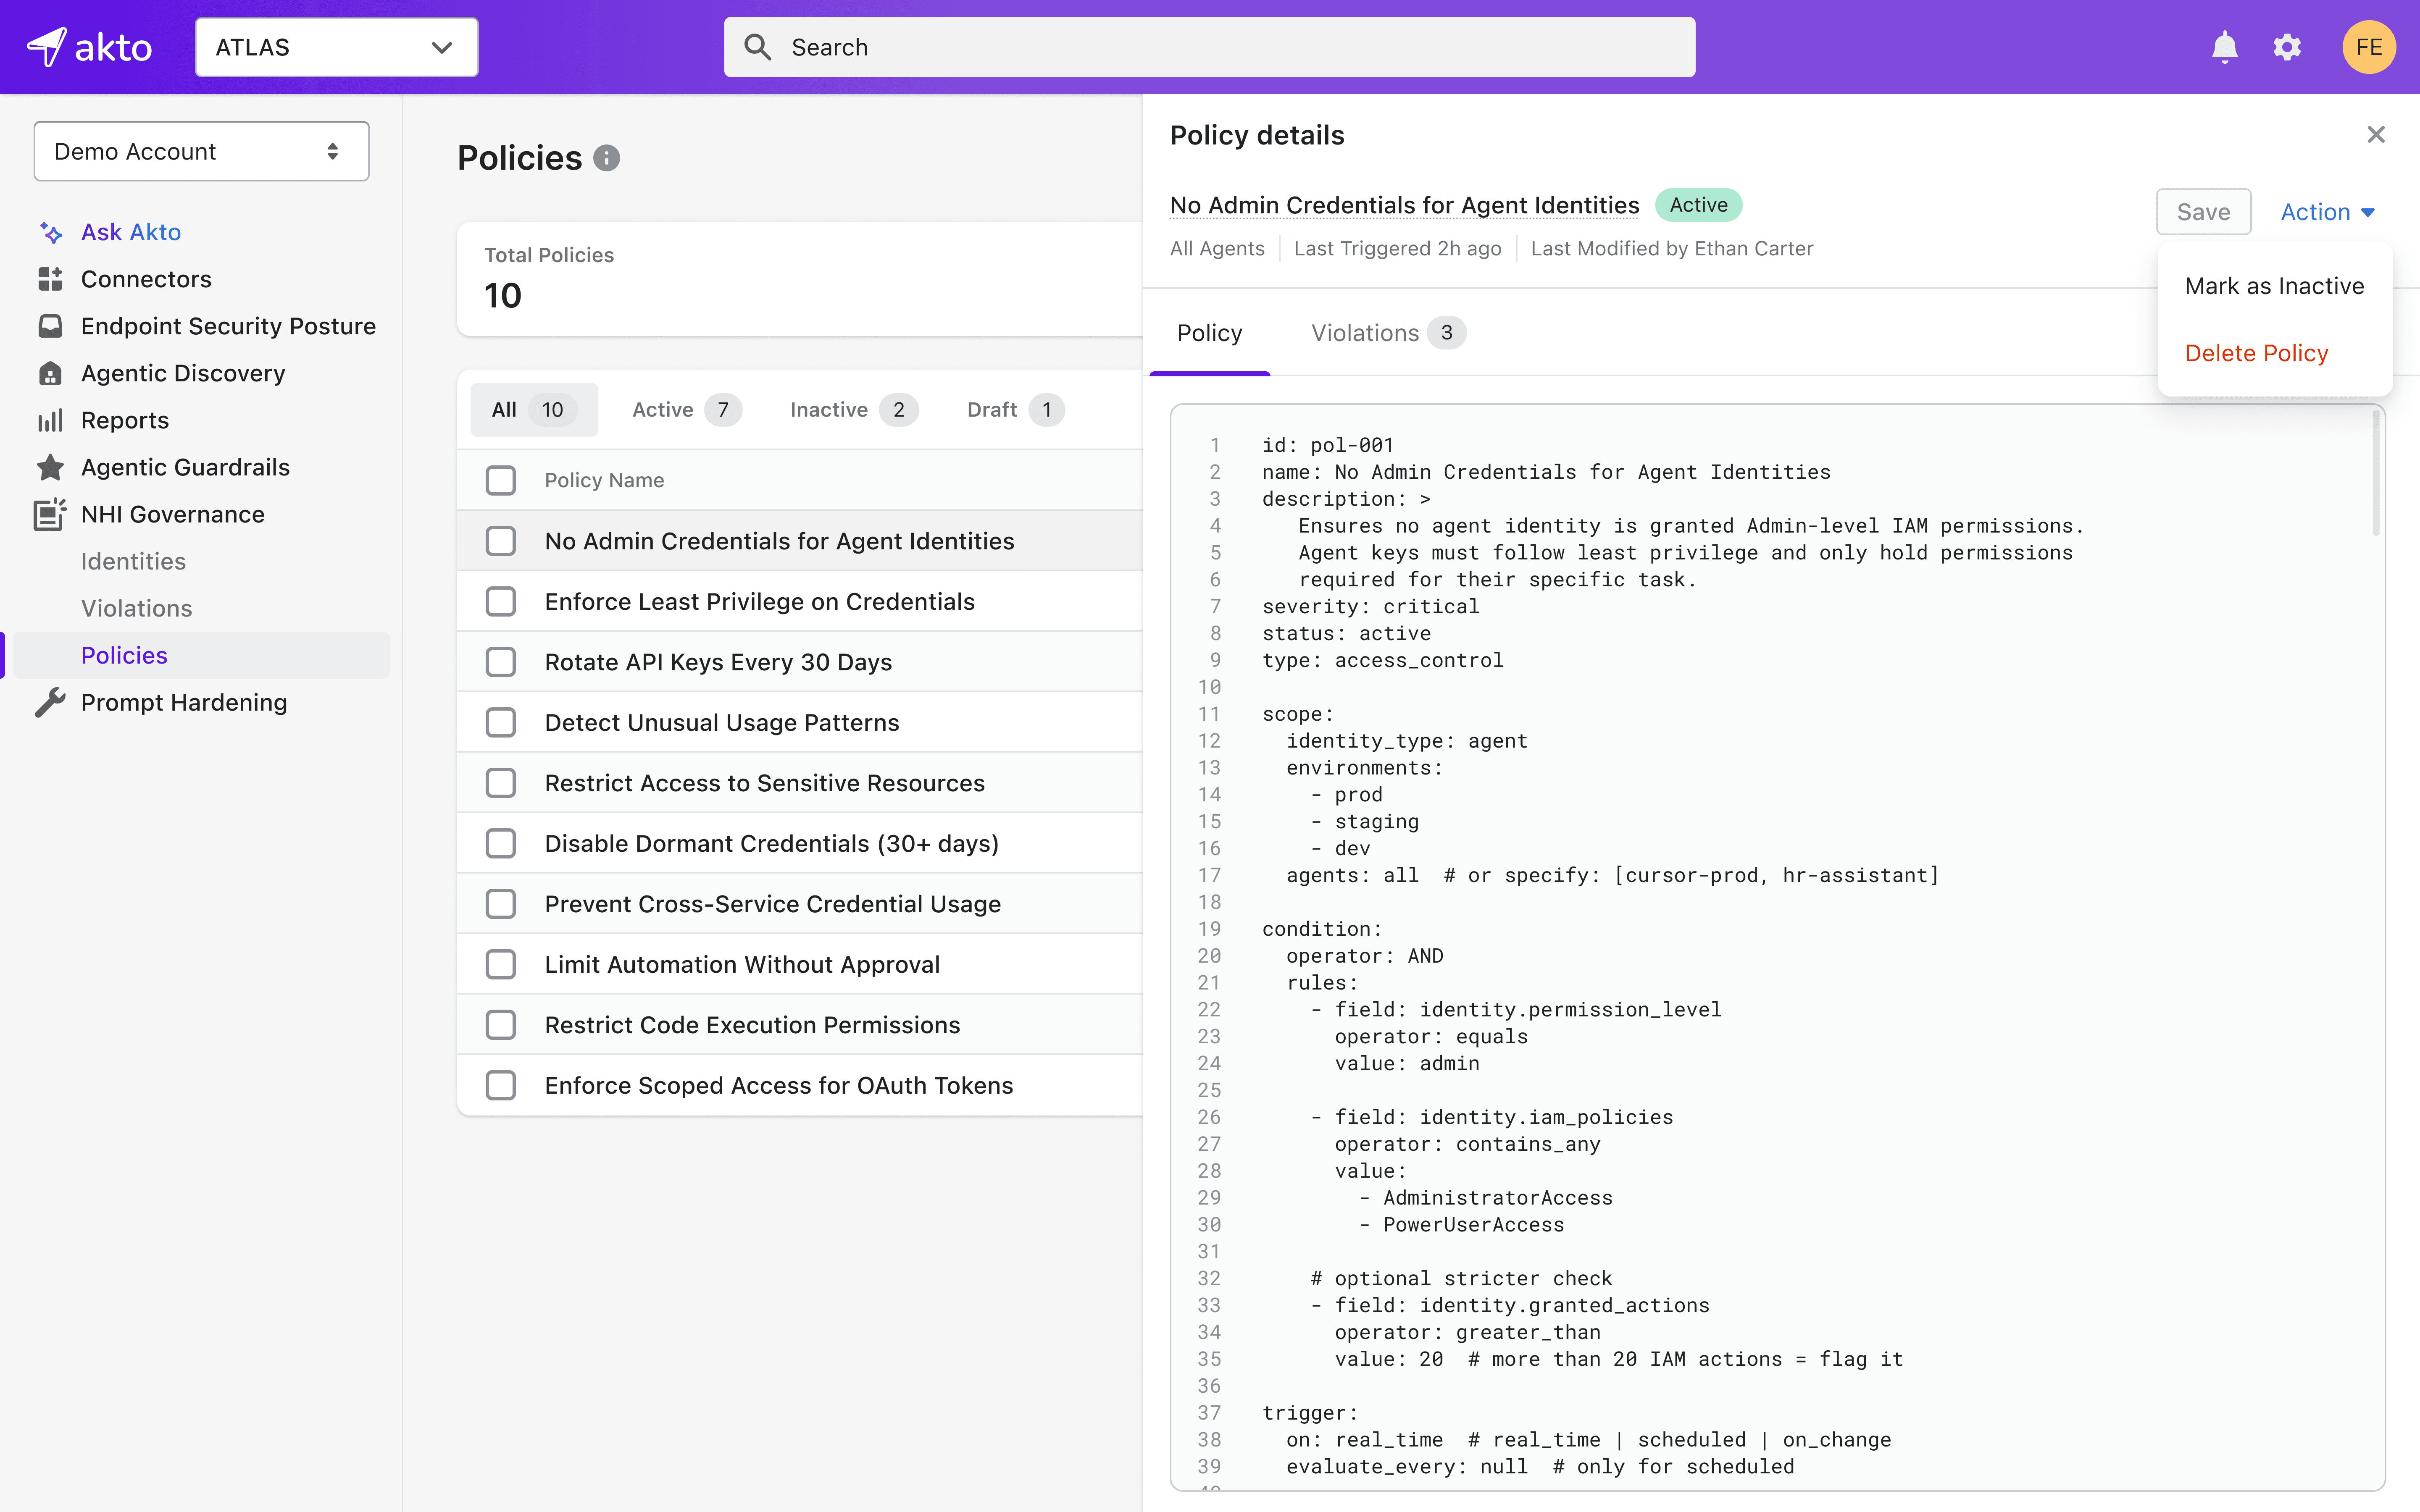The height and width of the screenshot is (1512, 2420).
Task: Click the Agentic Guardrails star icon
Action: tap(50, 467)
